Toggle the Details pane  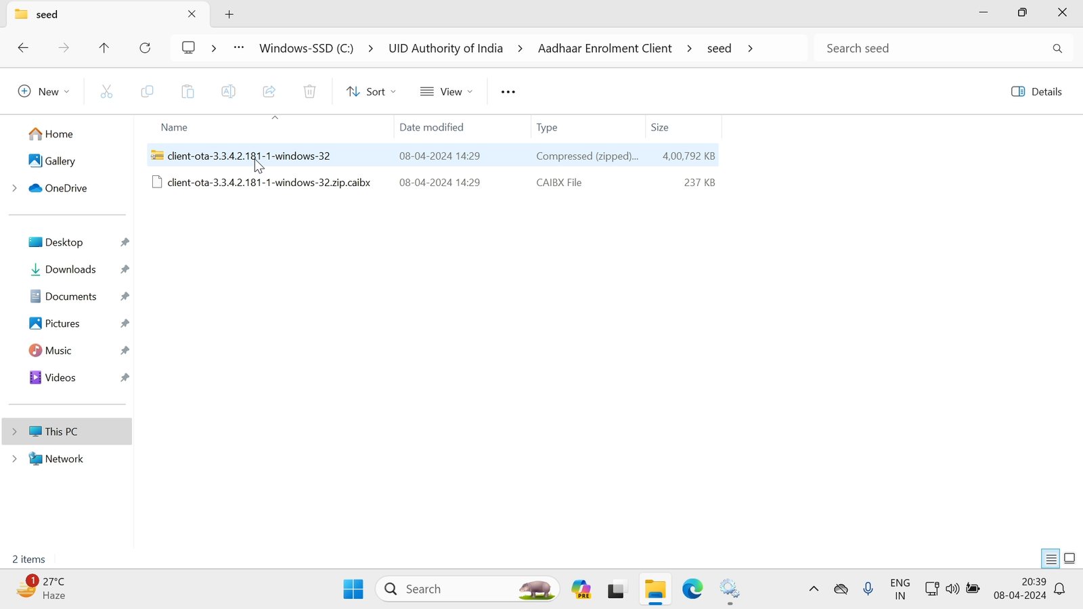tap(1036, 91)
